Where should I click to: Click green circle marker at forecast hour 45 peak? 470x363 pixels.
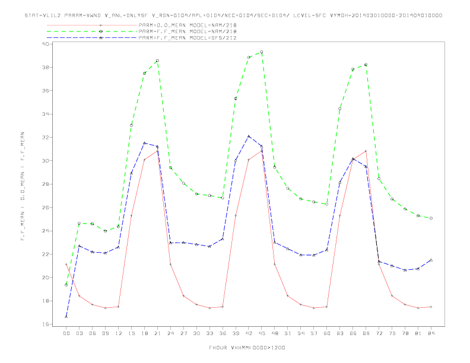tap(262, 52)
